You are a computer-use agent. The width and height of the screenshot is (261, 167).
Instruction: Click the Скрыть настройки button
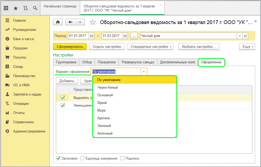point(107,47)
